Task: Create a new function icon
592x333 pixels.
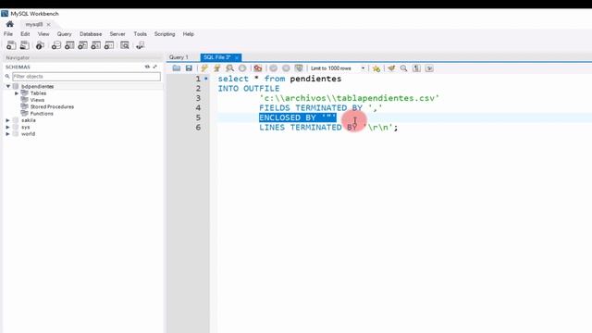Action: pos(109,45)
